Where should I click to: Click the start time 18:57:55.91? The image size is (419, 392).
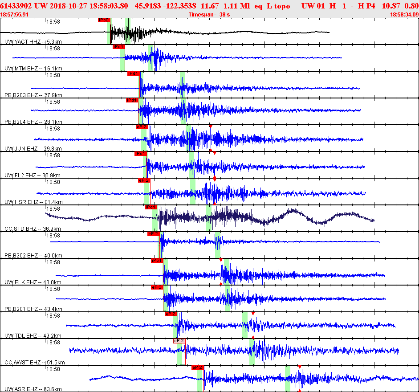(14, 14)
